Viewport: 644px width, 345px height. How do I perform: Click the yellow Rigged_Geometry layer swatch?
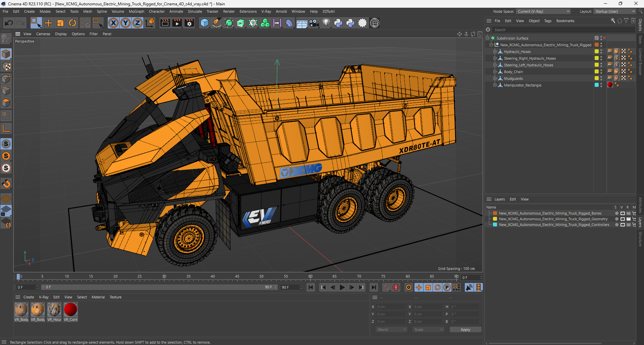point(495,219)
